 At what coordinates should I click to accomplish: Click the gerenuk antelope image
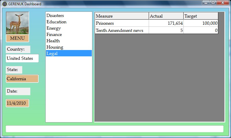click(x=17, y=23)
